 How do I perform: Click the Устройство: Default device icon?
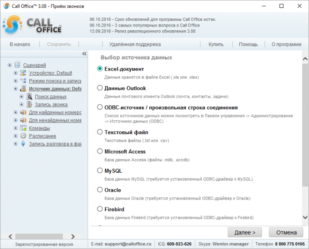(x=23, y=73)
